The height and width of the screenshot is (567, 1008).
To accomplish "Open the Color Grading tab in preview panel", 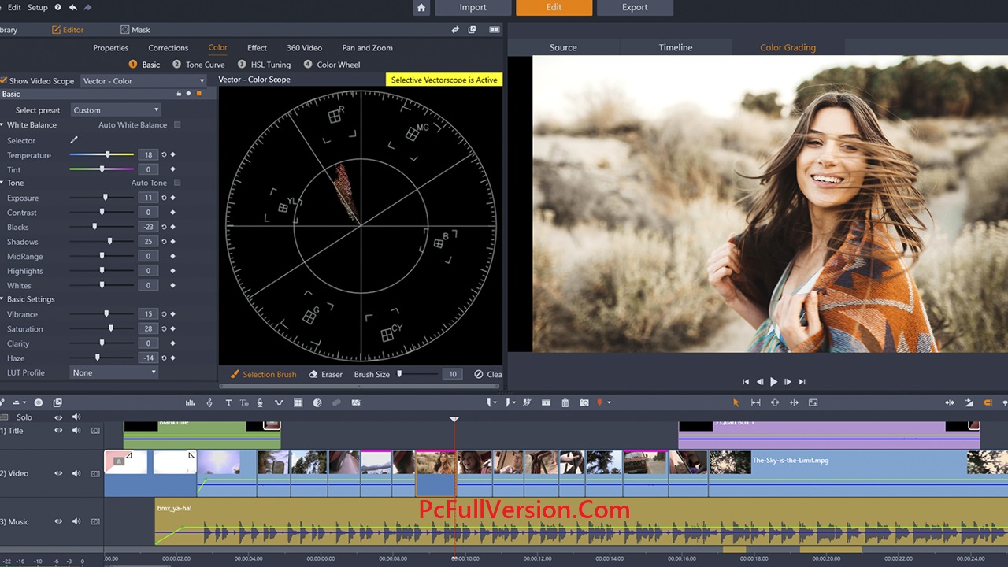I will click(787, 47).
